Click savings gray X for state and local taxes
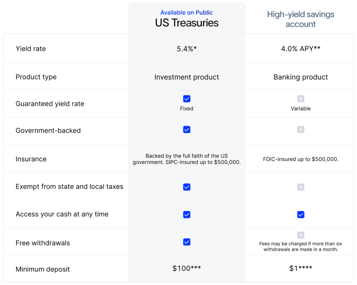The image size is (357, 285). coord(301,187)
